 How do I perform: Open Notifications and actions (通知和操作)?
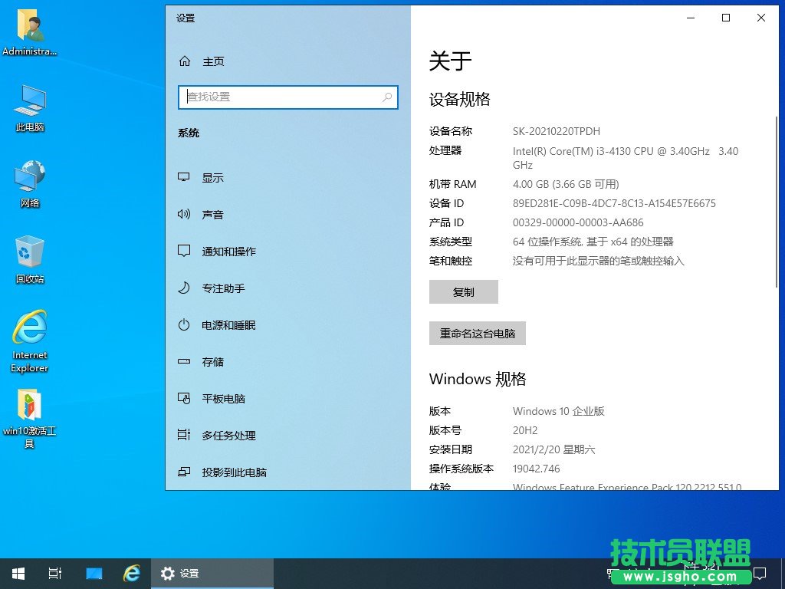[x=228, y=252]
